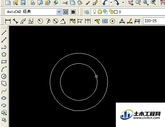Select the Polygon tool
Viewport: 165px width, 127px height.
[x=4, y=54]
